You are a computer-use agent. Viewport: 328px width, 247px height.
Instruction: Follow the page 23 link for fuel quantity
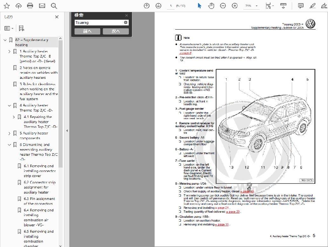[233, 212]
